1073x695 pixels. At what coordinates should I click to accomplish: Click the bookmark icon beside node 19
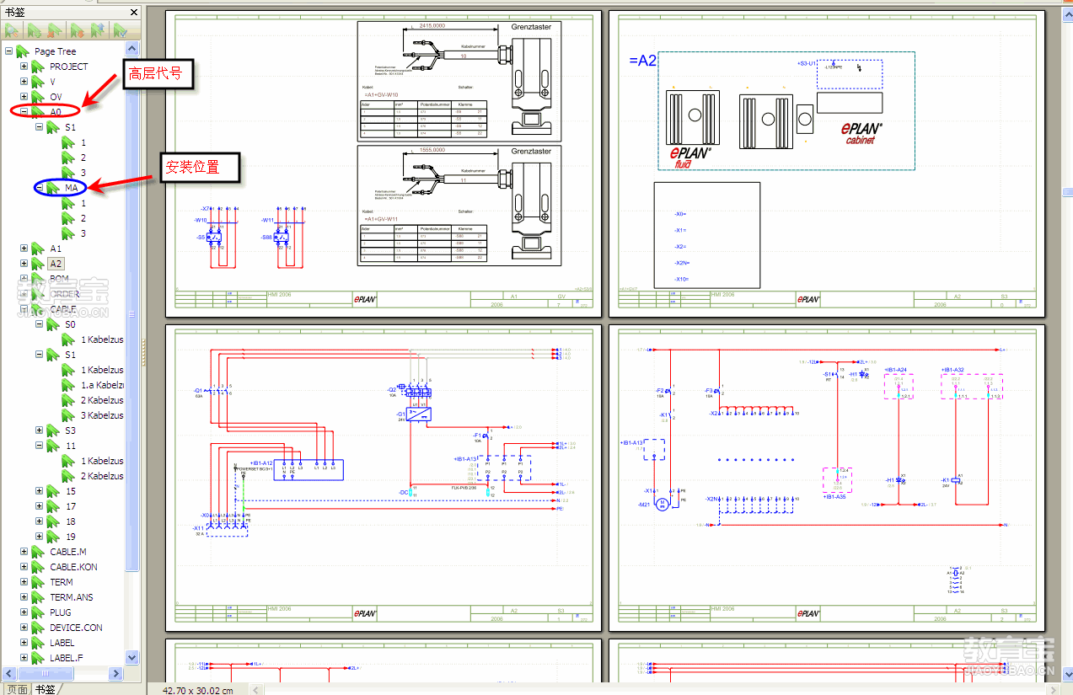click(x=53, y=537)
